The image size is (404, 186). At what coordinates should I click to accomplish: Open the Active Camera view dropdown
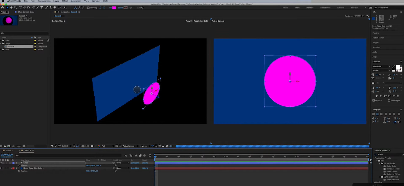(130, 146)
